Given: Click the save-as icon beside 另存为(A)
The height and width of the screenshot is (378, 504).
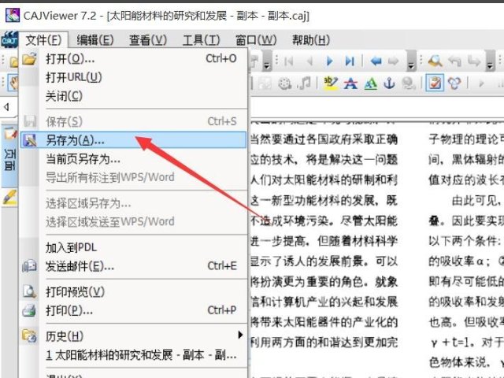Looking at the screenshot, I should click(30, 140).
